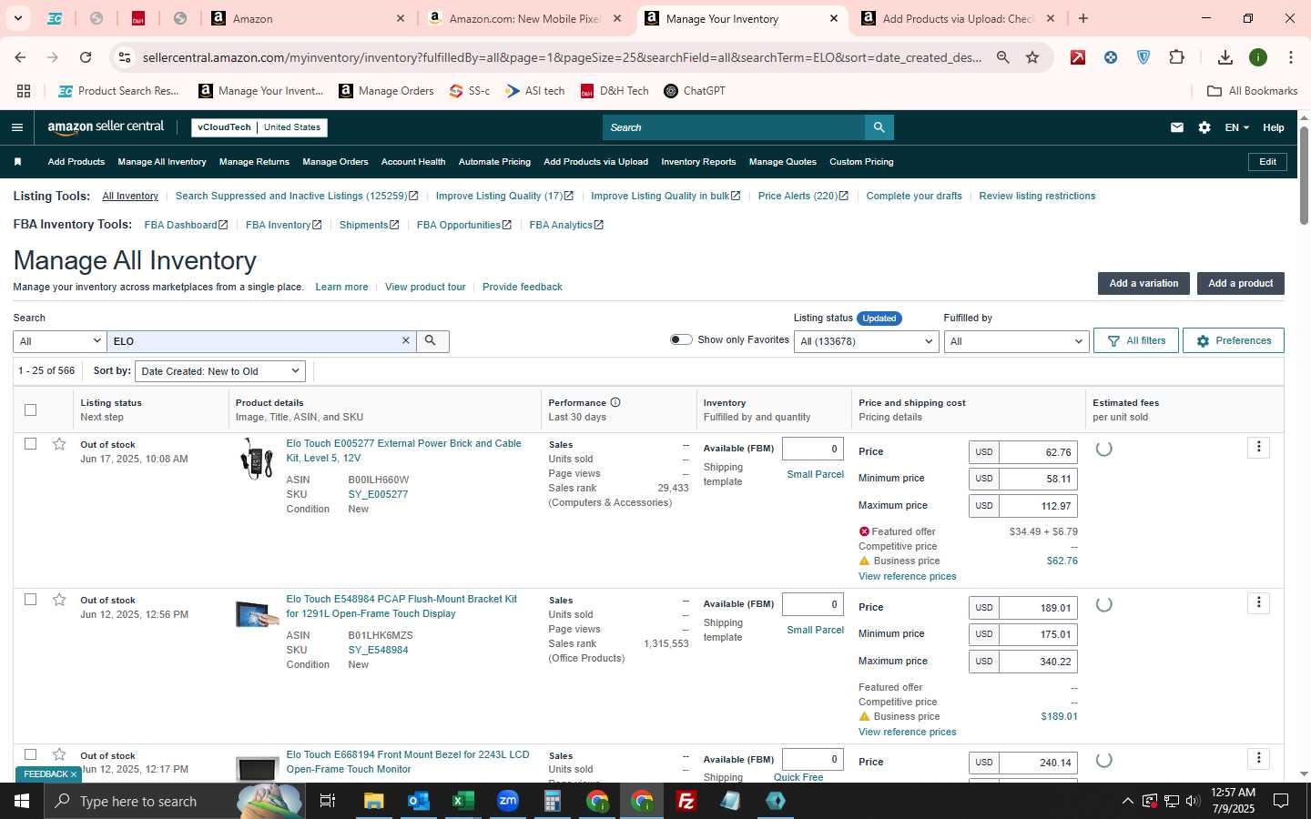Image resolution: width=1311 pixels, height=819 pixels.
Task: Click the inventory search magnifier button
Action: (432, 340)
